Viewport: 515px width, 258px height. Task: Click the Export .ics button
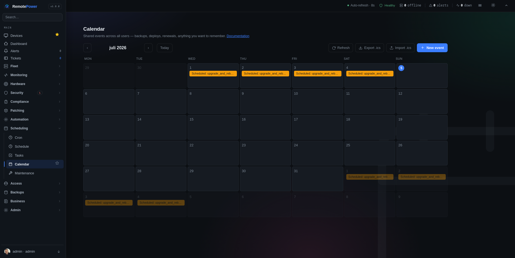coord(369,48)
